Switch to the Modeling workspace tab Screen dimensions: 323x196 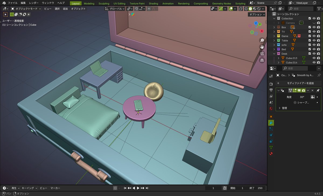click(89, 3)
